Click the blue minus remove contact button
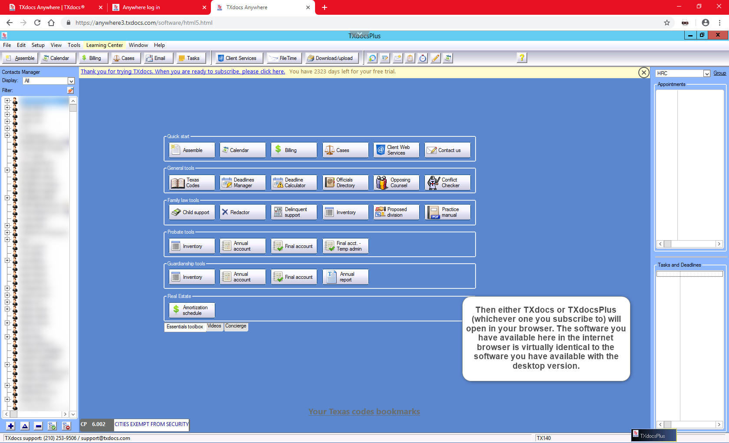 click(39, 426)
